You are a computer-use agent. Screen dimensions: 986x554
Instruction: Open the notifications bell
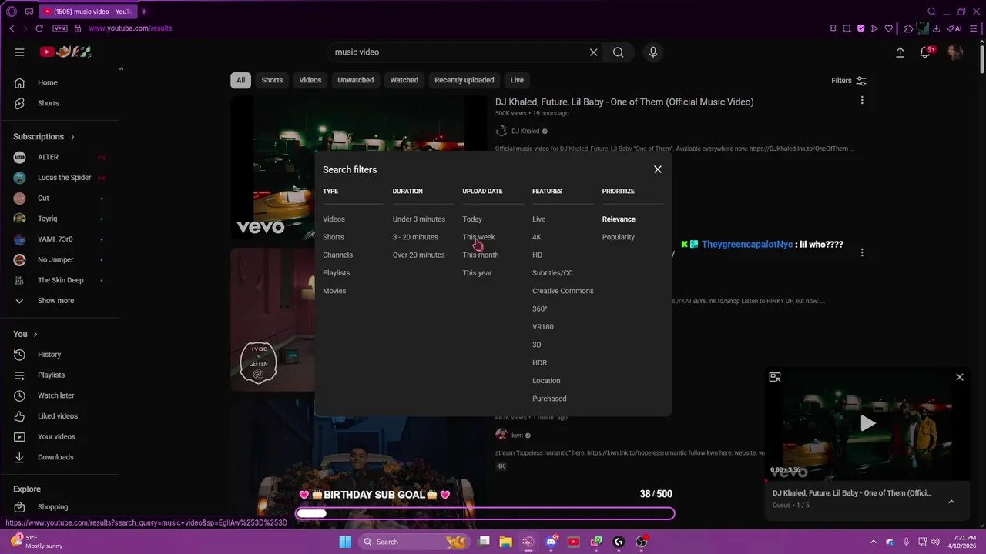point(926,52)
